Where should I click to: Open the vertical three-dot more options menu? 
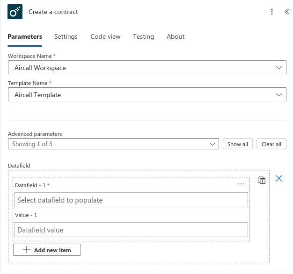[272, 12]
